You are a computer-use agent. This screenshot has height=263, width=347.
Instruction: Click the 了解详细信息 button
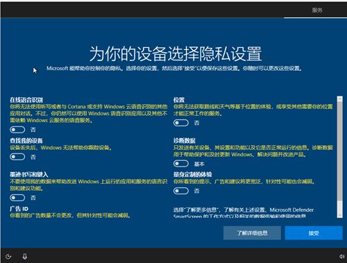click(x=252, y=233)
